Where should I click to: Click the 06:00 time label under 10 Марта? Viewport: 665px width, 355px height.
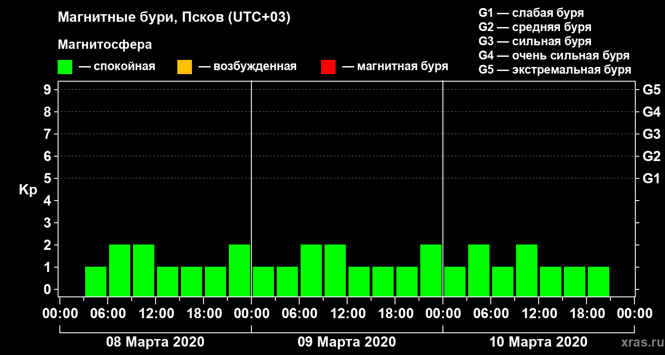pos(490,314)
